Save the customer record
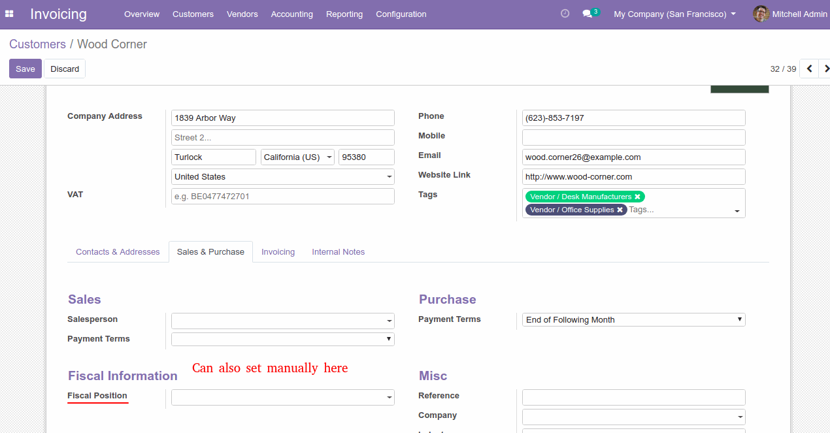The height and width of the screenshot is (433, 830). [x=25, y=69]
